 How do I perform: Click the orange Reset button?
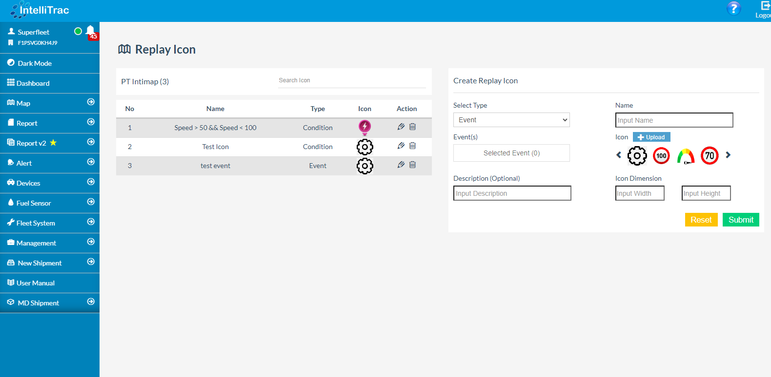701,220
